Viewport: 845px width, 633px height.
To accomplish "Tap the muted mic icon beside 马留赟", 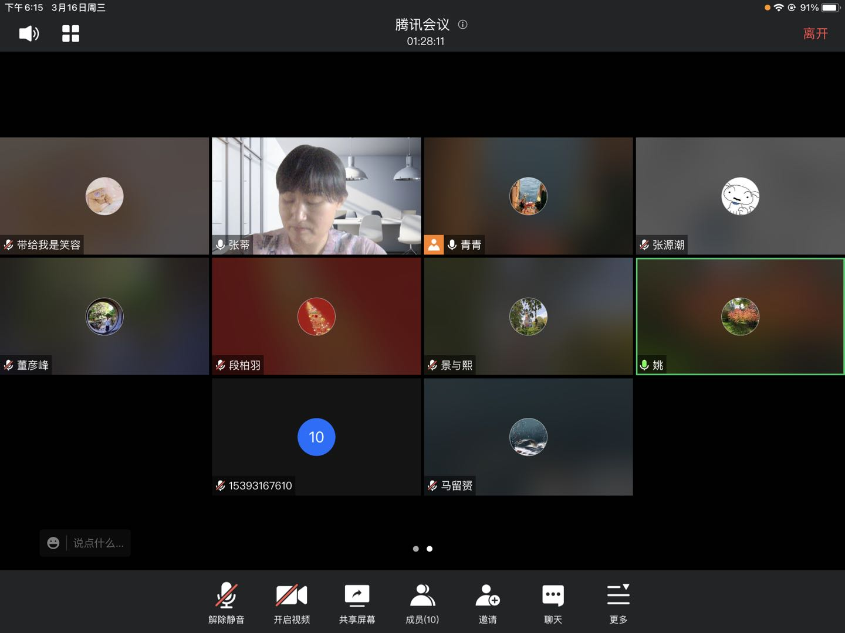I will pos(432,485).
